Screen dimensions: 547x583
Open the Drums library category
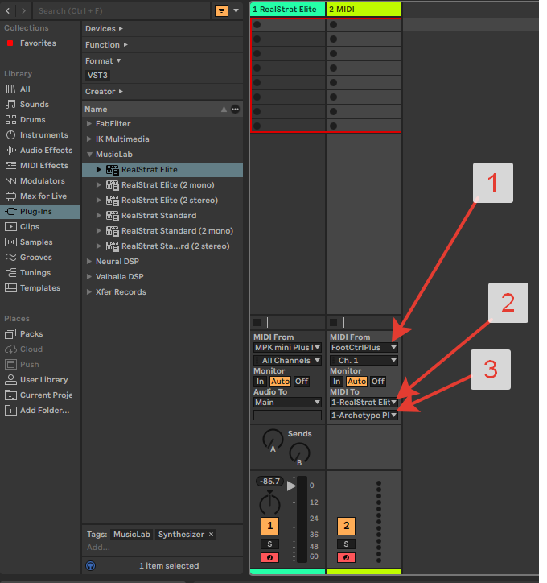(33, 119)
